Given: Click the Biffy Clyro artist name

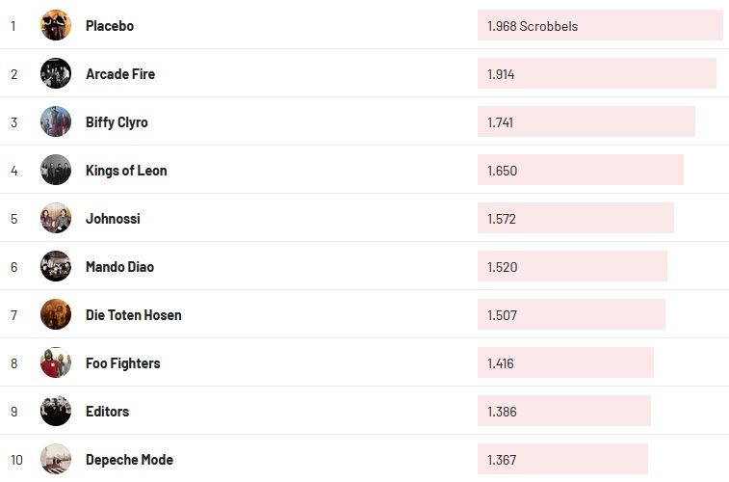Looking at the screenshot, I should [117, 122].
